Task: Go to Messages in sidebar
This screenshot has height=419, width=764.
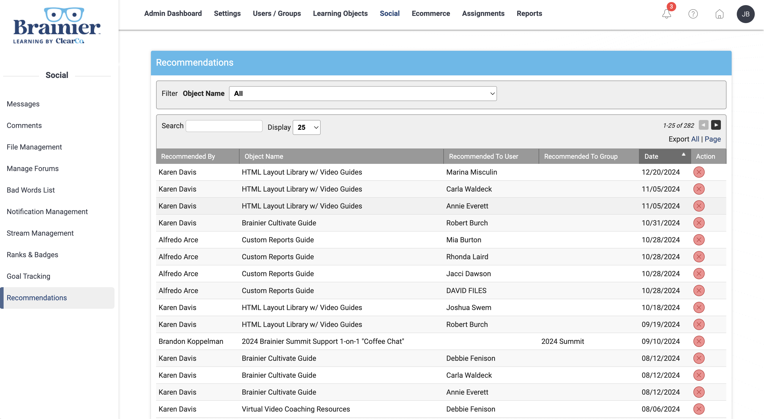Action: (23, 104)
